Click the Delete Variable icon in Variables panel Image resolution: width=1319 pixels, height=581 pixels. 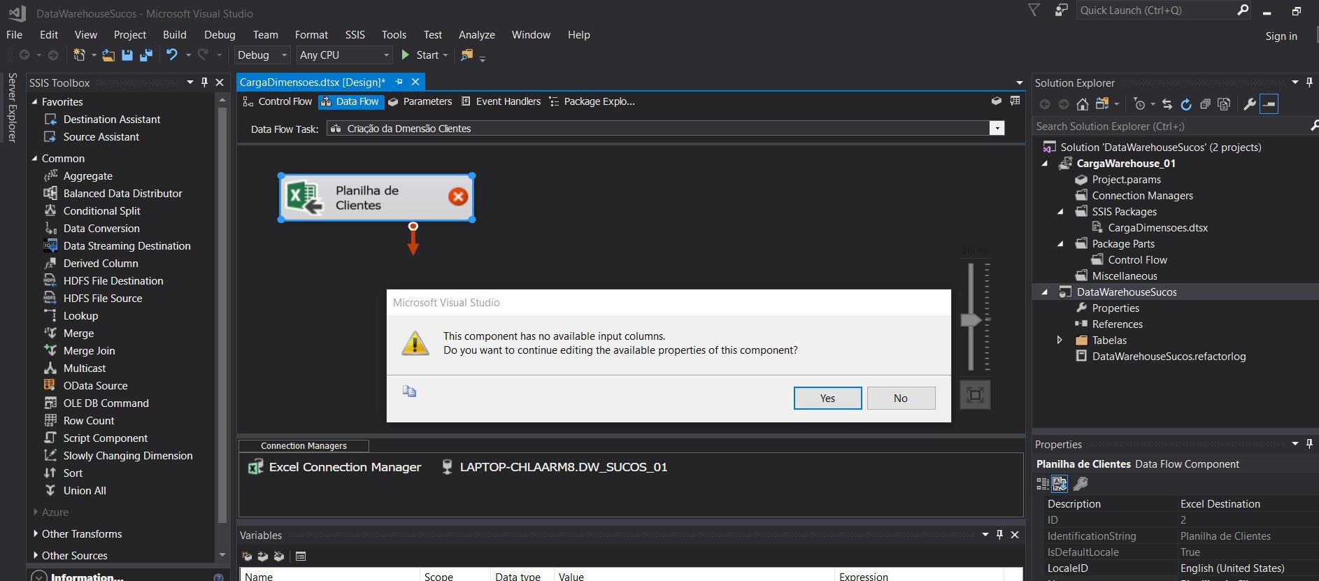[x=278, y=557]
